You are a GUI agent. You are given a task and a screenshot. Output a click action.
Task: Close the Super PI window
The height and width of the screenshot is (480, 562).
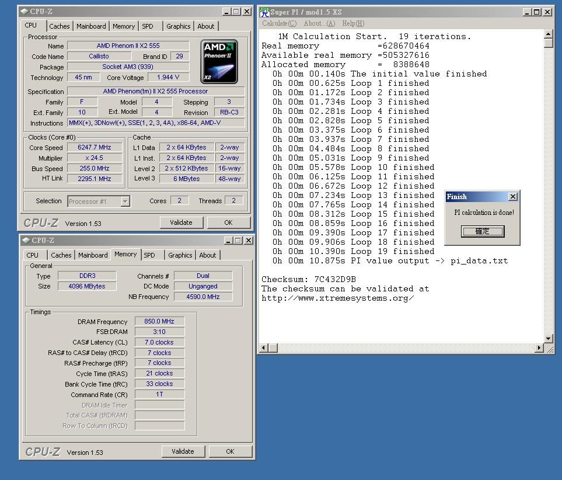(547, 12)
